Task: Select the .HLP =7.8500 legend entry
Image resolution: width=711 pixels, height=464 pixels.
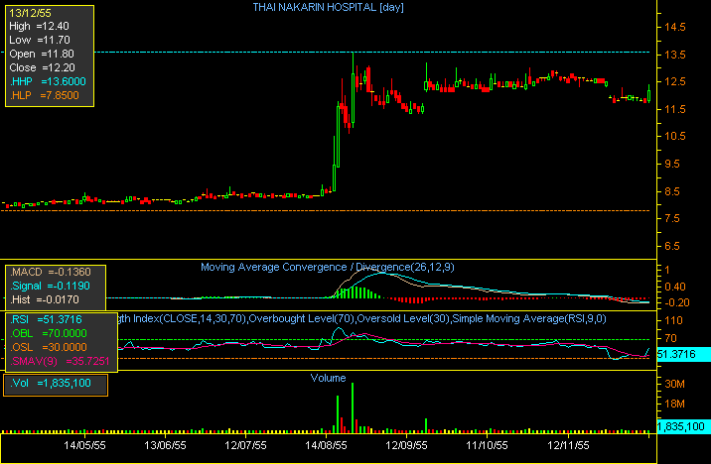Action: click(44, 95)
